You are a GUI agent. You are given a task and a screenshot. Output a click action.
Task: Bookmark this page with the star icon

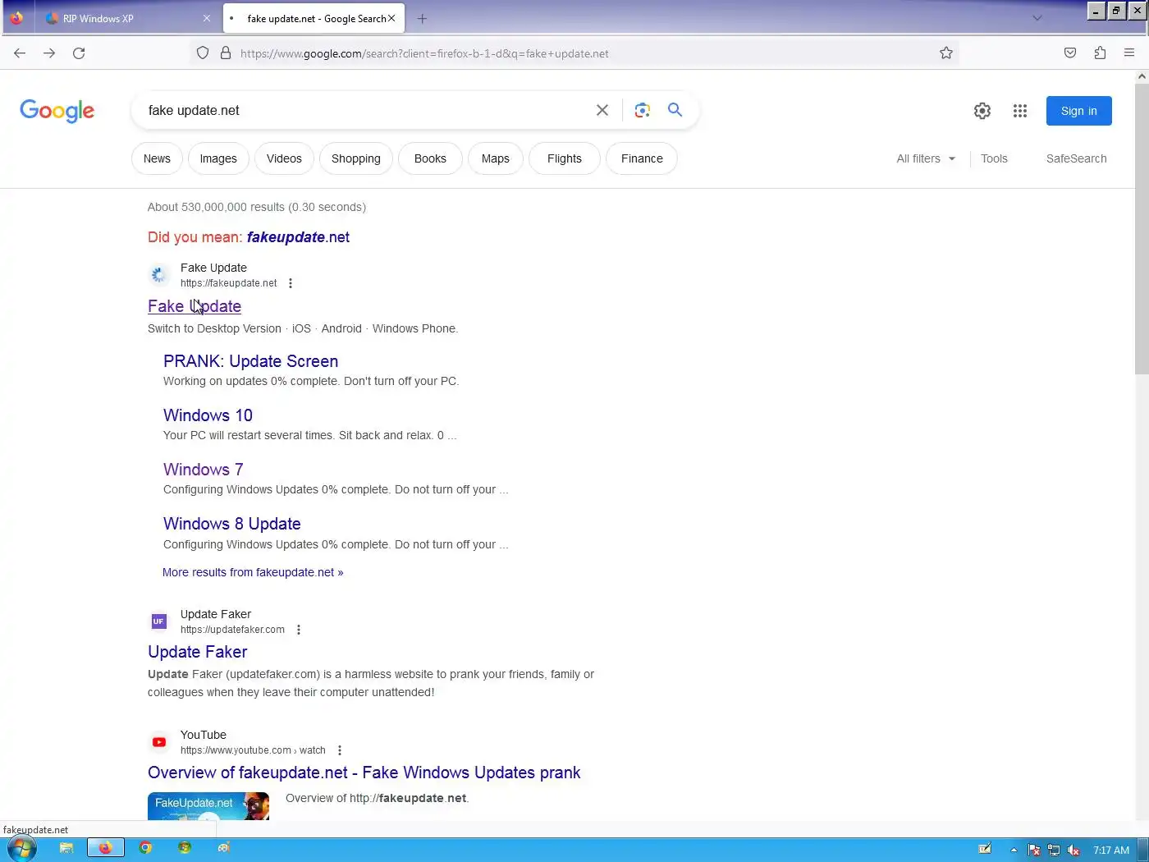click(x=946, y=53)
